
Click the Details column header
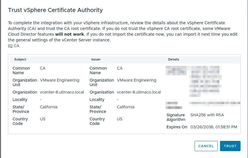click(173, 59)
